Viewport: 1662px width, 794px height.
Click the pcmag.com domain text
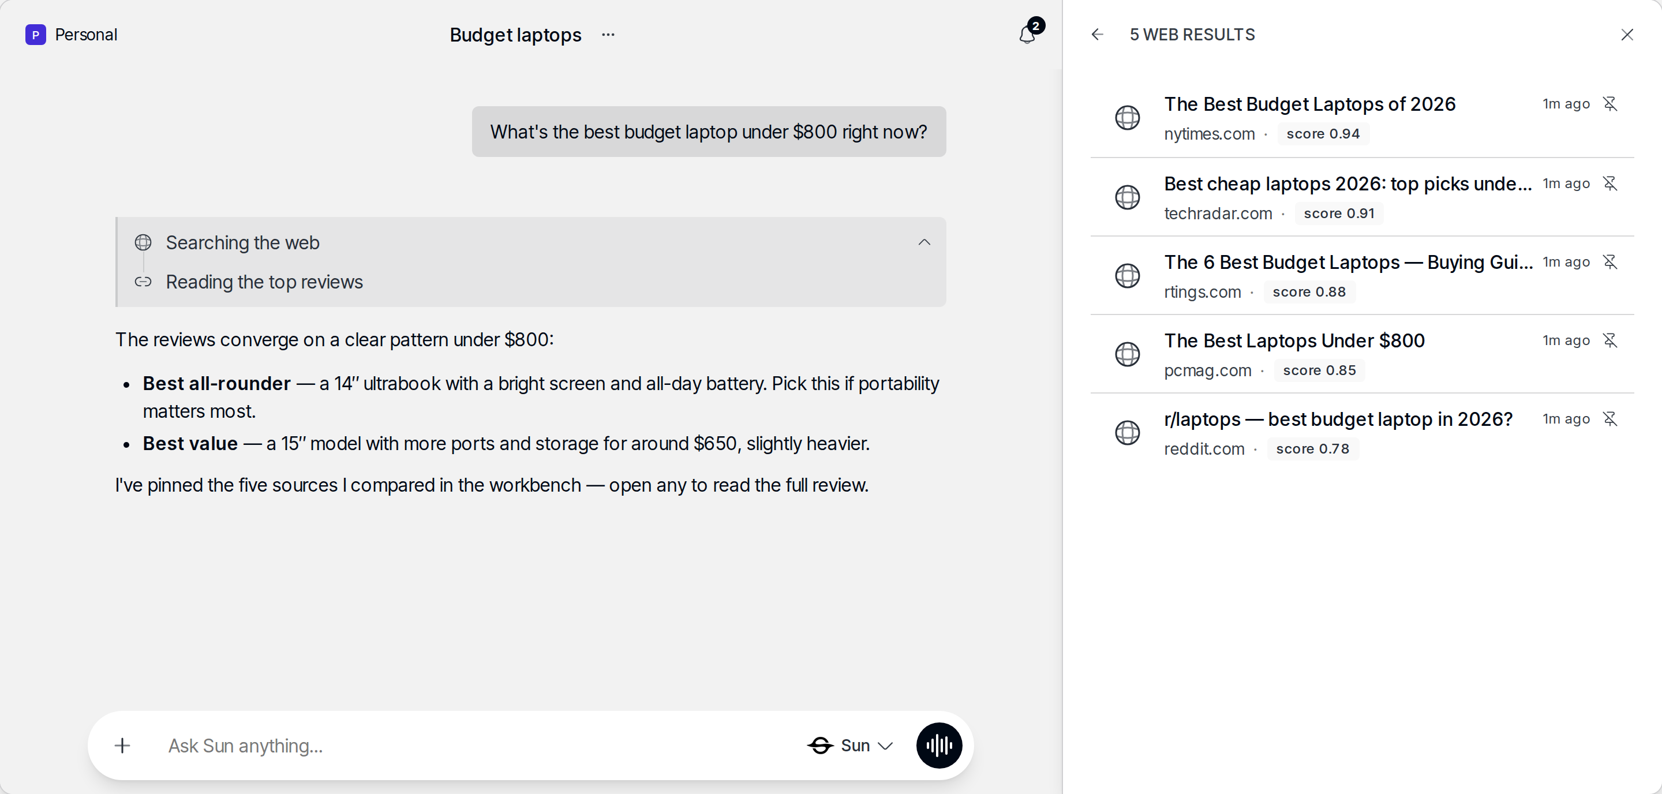click(x=1207, y=371)
